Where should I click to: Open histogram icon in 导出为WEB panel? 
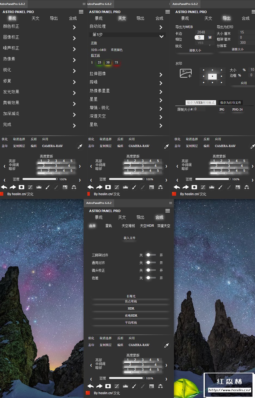click(x=212, y=187)
